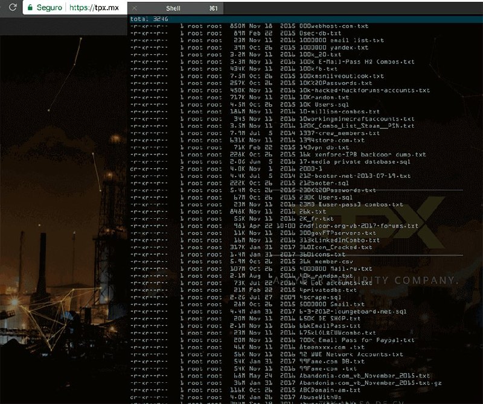The width and height of the screenshot is (483, 404).
Task: Select the 26k.txt file name
Action: point(313,212)
